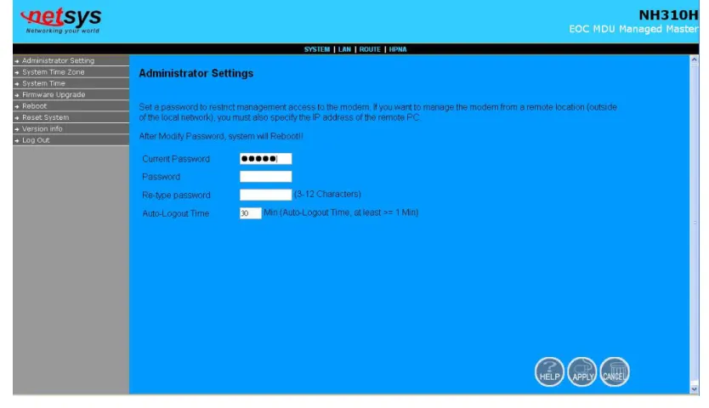Click the 'EOC MDU Managed Master' subtitle
709x408 pixels.
pos(633,29)
